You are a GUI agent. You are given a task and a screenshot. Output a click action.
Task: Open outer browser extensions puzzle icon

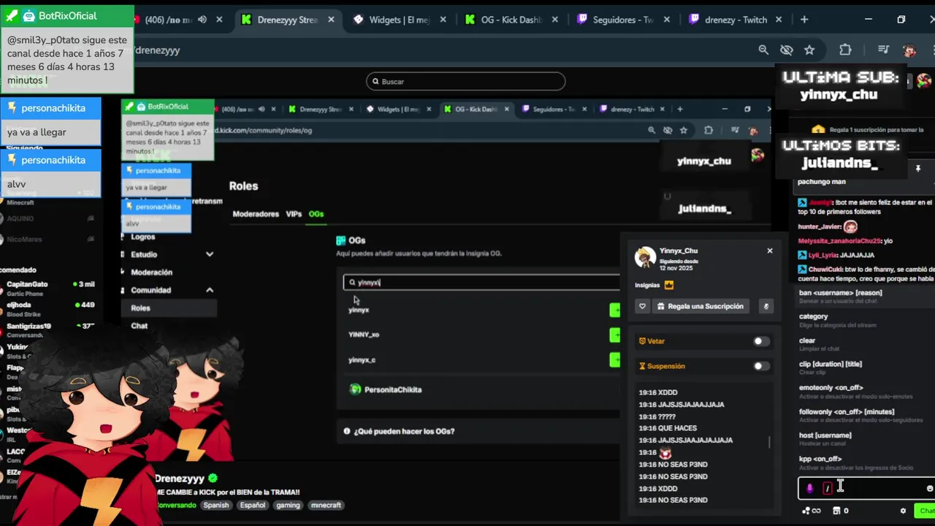(x=845, y=50)
